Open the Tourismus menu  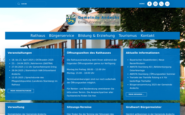pos(128,36)
